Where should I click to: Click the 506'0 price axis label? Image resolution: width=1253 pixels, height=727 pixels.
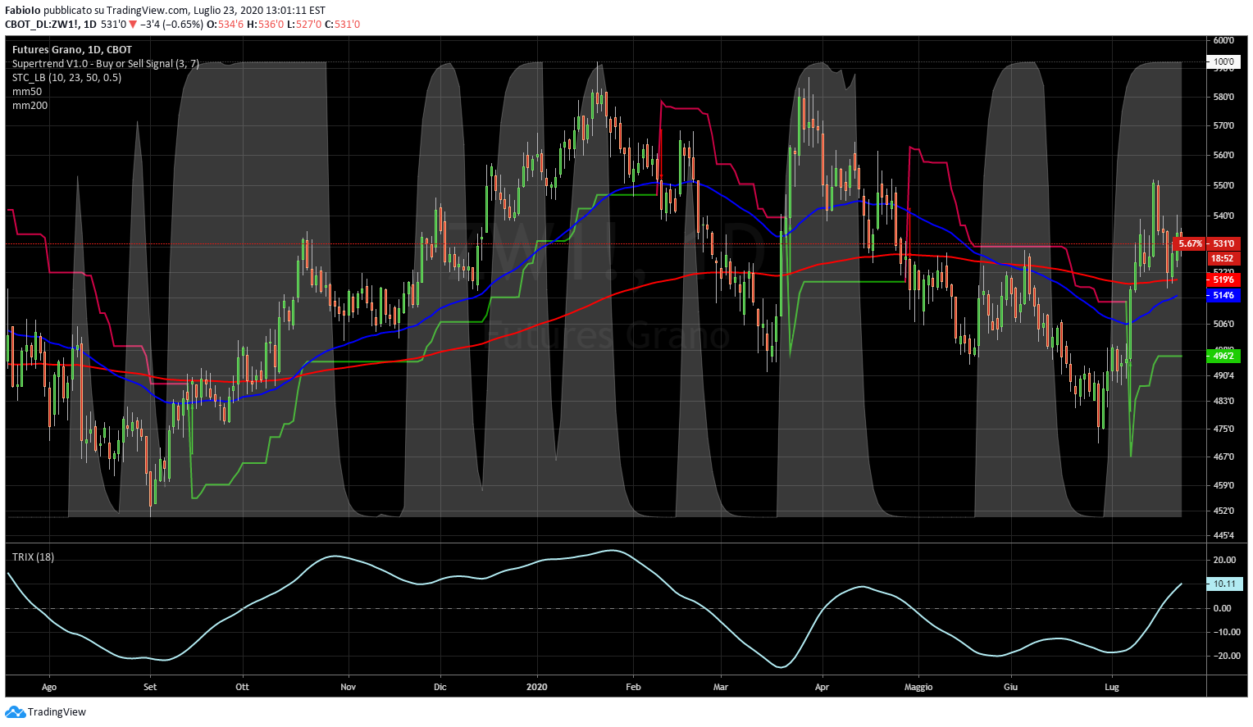[x=1223, y=325]
